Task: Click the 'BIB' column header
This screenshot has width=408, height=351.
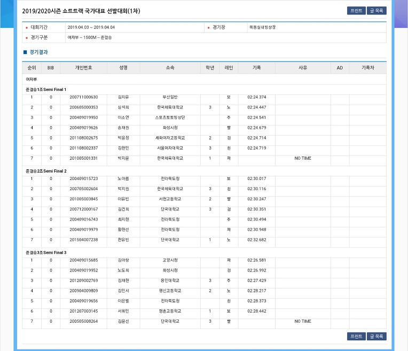Action: (51, 68)
